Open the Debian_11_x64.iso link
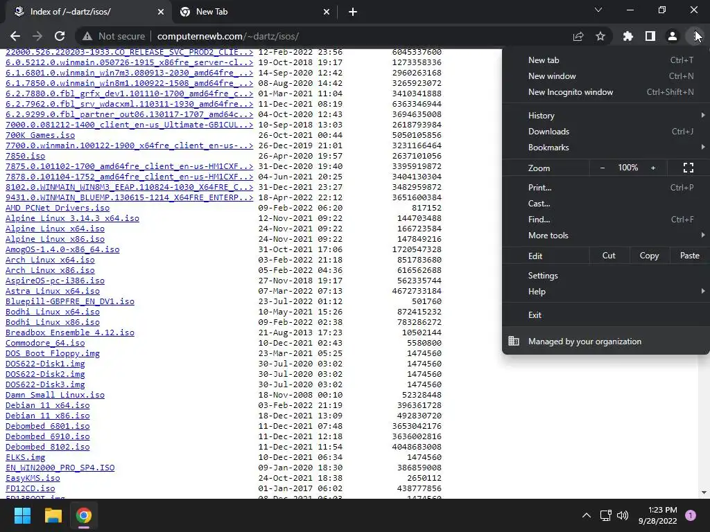 click(48, 405)
